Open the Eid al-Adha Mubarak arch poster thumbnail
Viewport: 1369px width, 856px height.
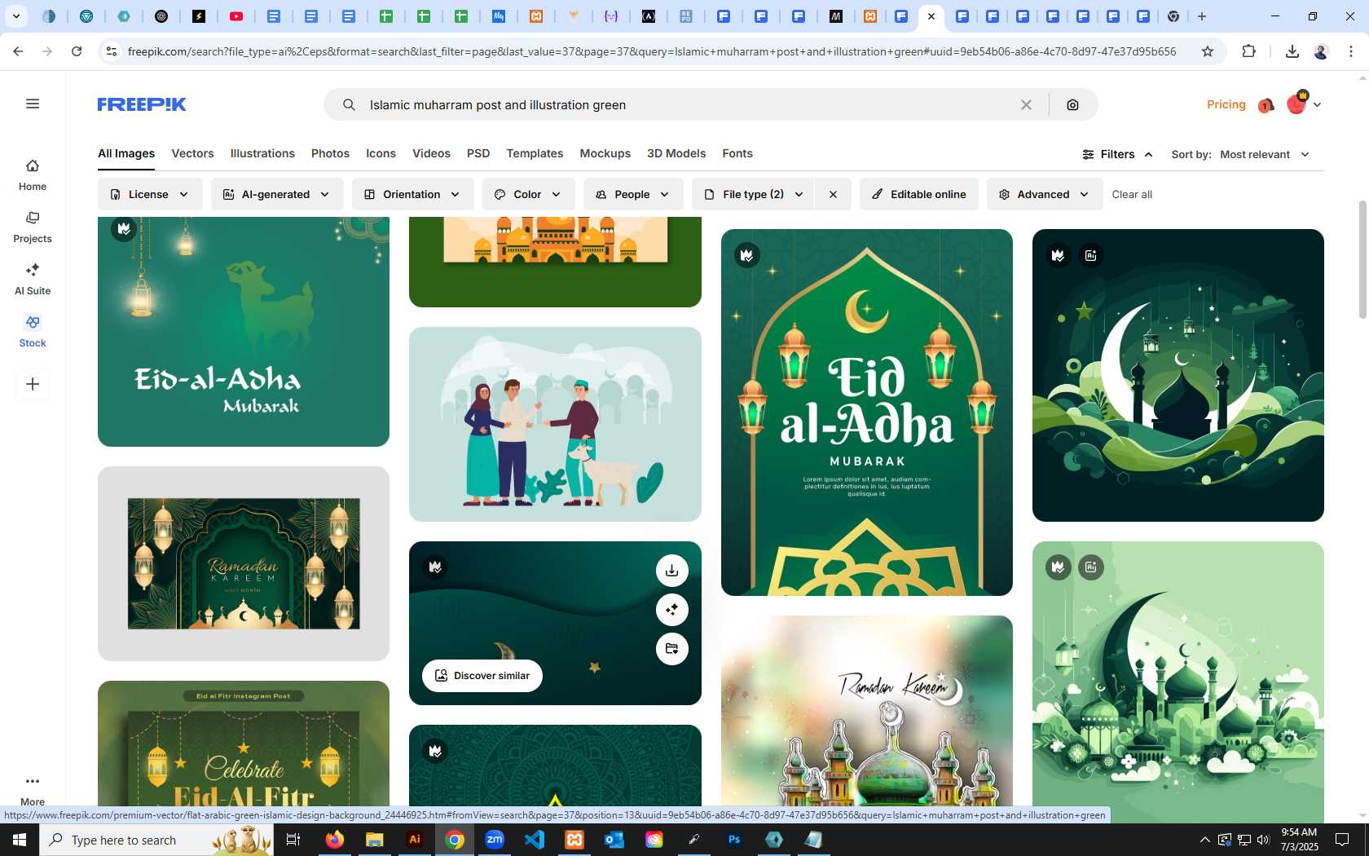click(867, 413)
